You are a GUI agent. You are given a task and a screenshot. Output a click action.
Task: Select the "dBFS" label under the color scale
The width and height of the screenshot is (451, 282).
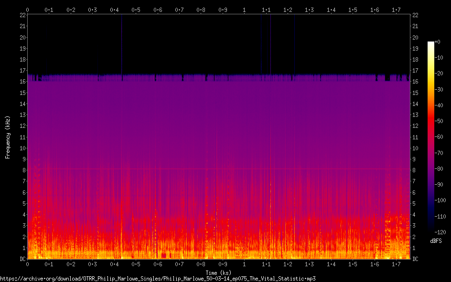(x=436, y=241)
